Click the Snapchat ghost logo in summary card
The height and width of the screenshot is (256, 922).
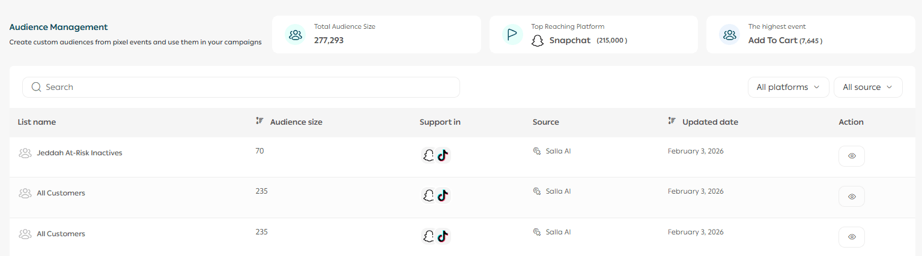click(x=537, y=41)
